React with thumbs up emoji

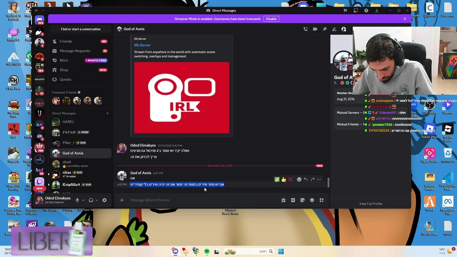coord(283,180)
